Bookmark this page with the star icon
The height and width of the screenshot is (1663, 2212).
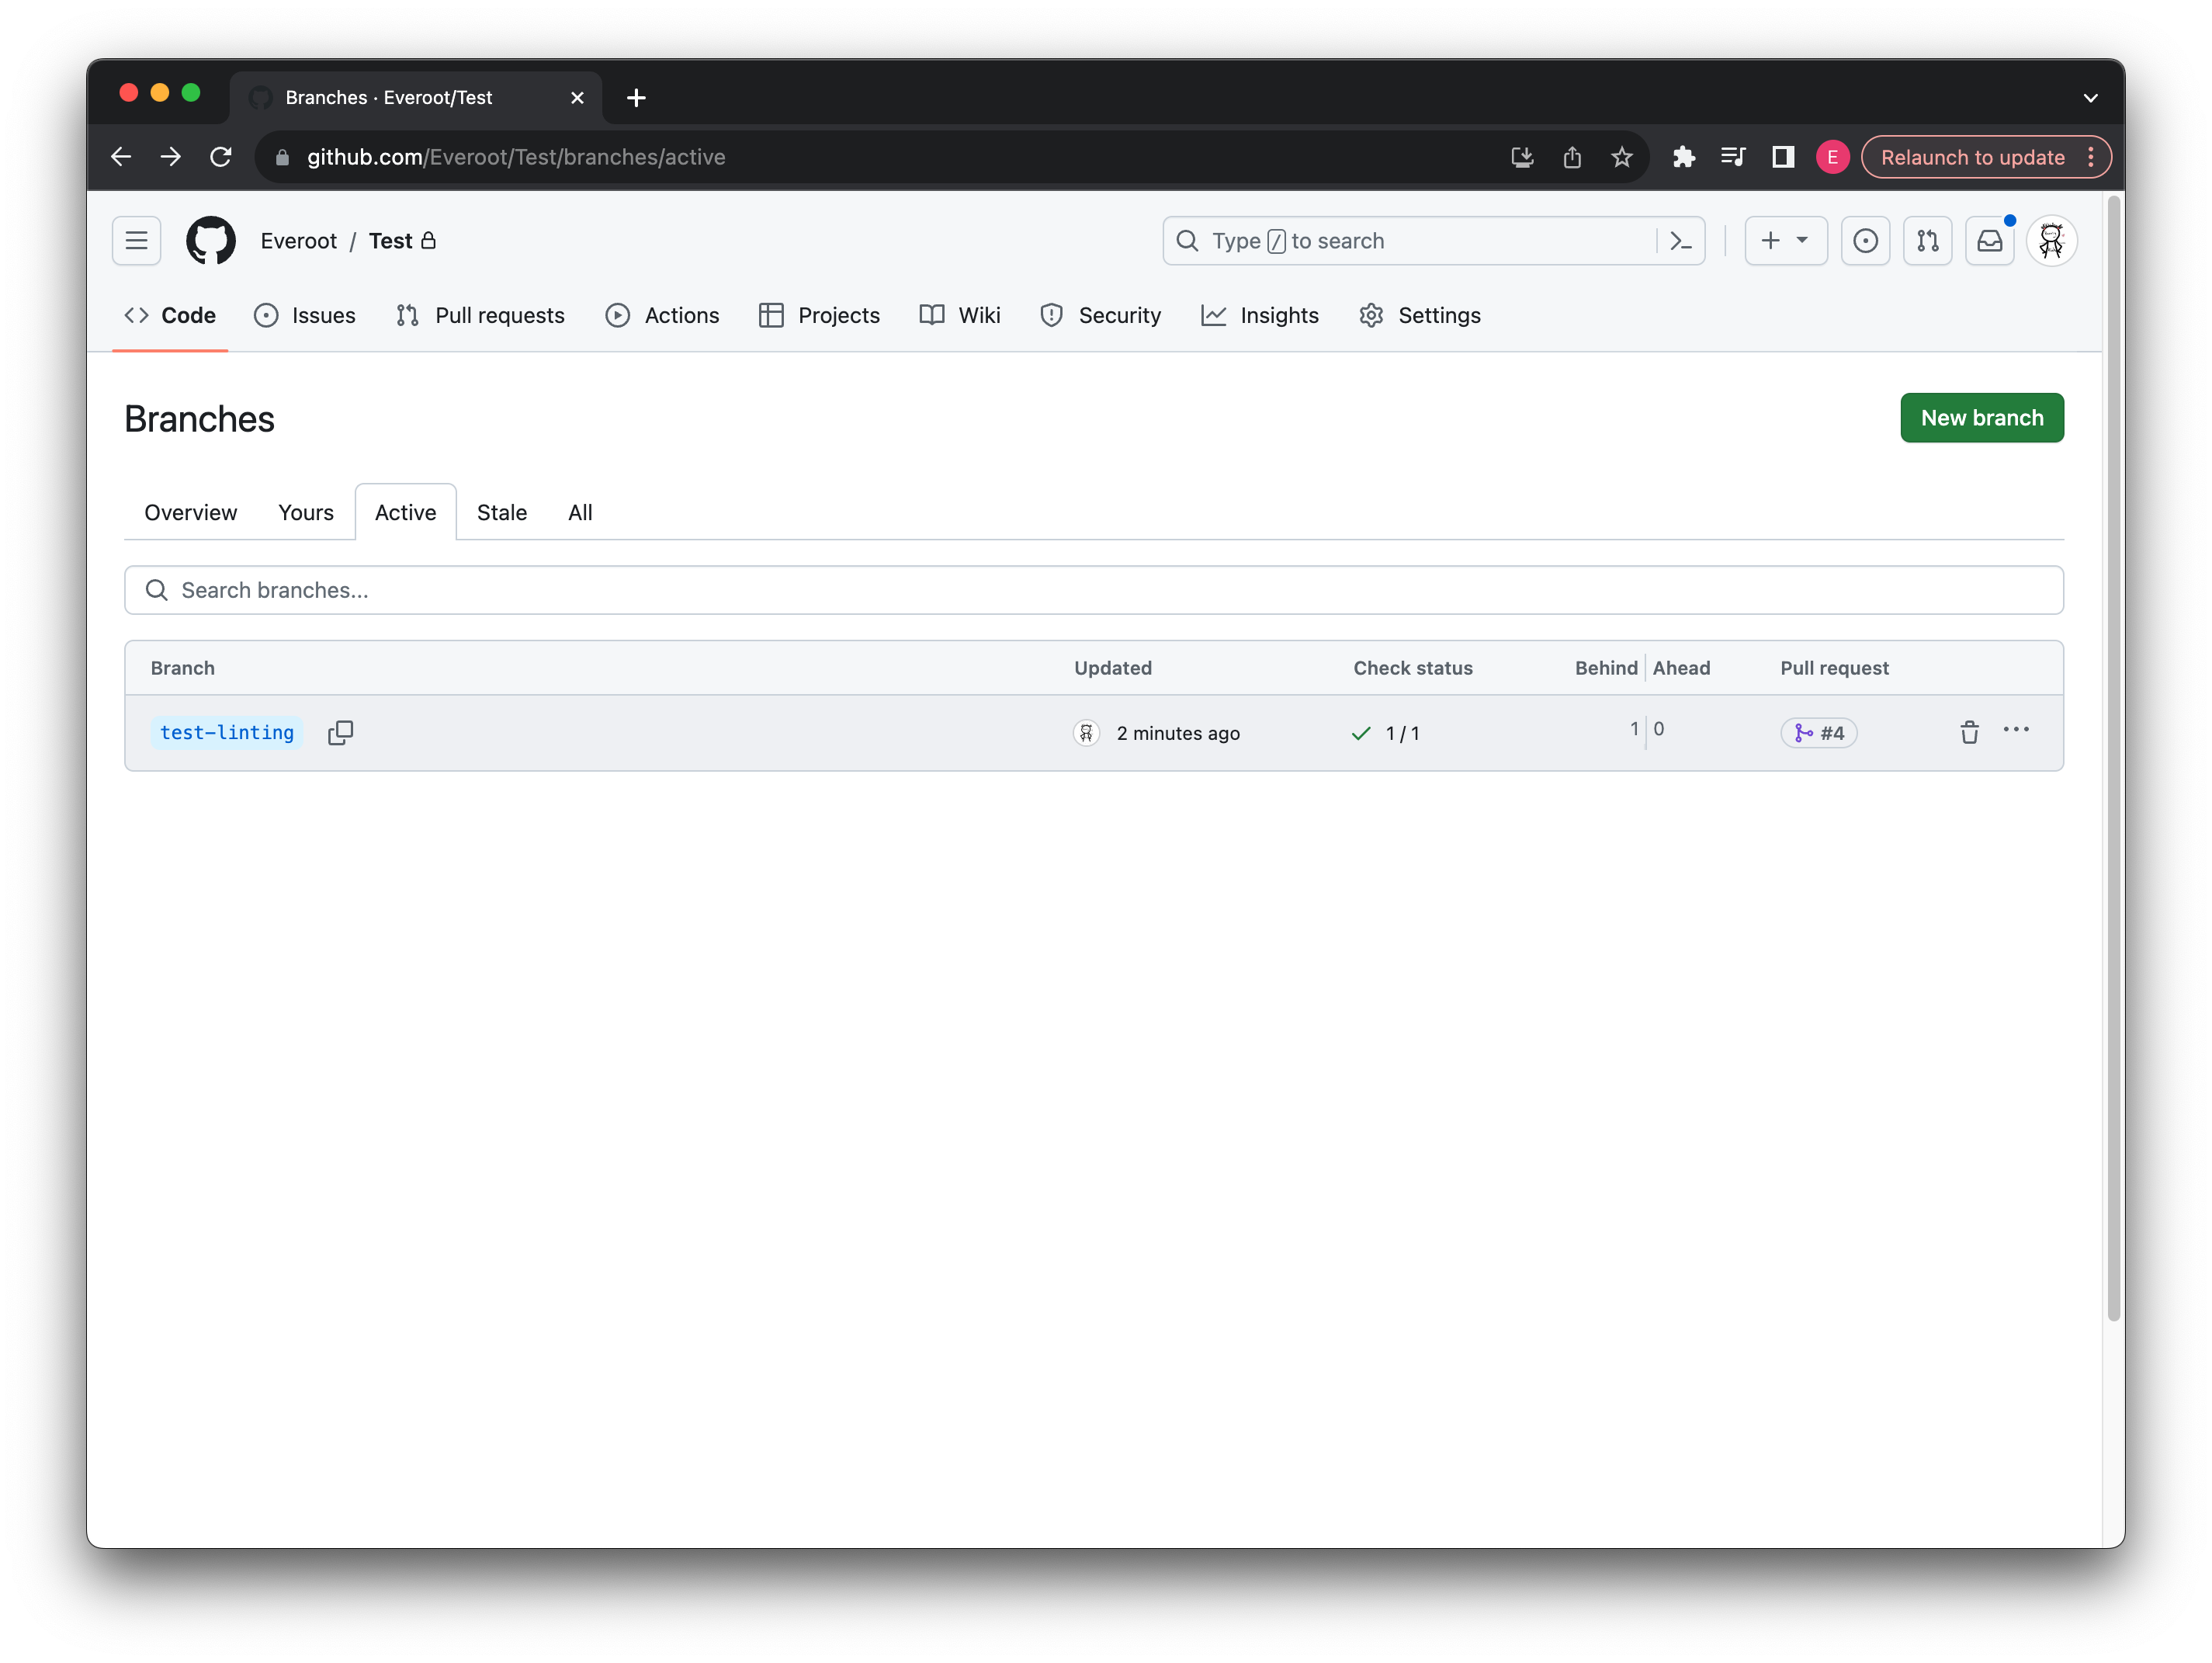1622,157
